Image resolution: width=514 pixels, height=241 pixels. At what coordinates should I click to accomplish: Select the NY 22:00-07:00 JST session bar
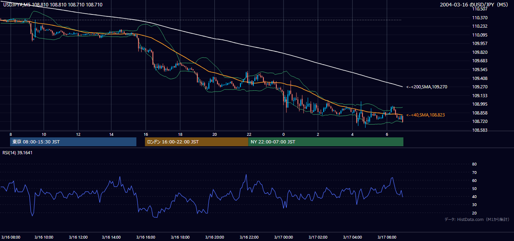[x=326, y=142]
